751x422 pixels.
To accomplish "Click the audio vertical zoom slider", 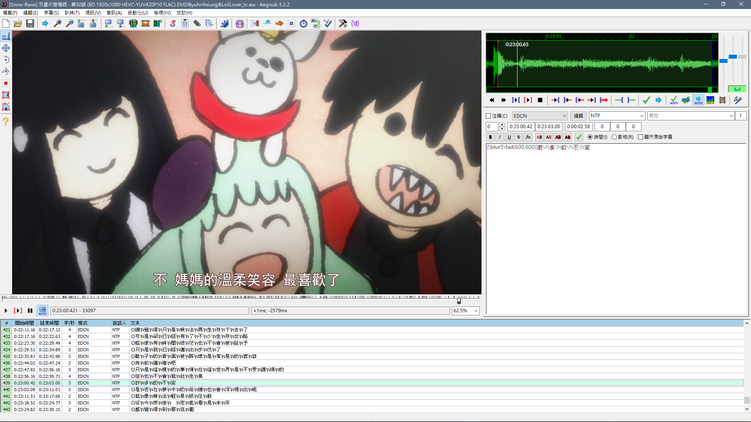I will pyautogui.click(x=733, y=57).
